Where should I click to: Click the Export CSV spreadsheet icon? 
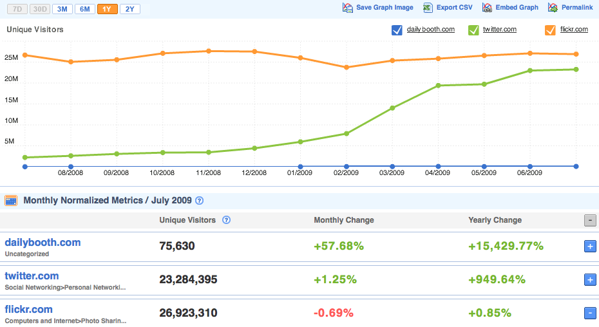click(428, 8)
